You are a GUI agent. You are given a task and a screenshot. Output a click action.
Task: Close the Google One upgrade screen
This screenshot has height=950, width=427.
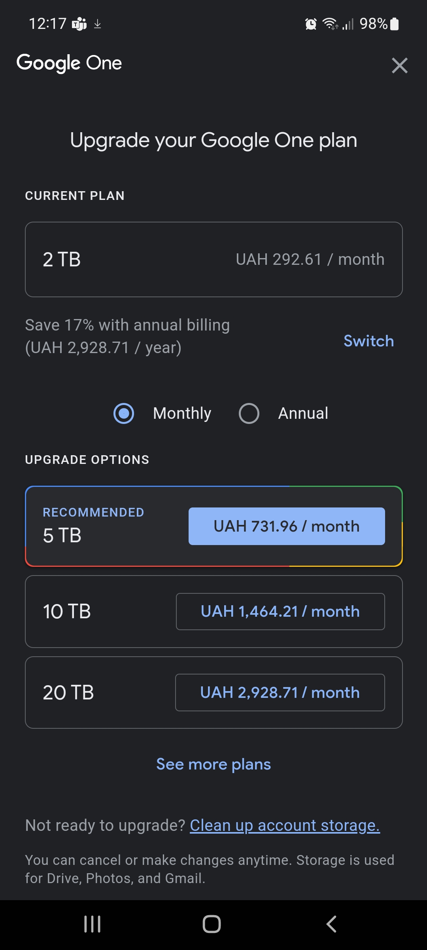click(x=399, y=65)
